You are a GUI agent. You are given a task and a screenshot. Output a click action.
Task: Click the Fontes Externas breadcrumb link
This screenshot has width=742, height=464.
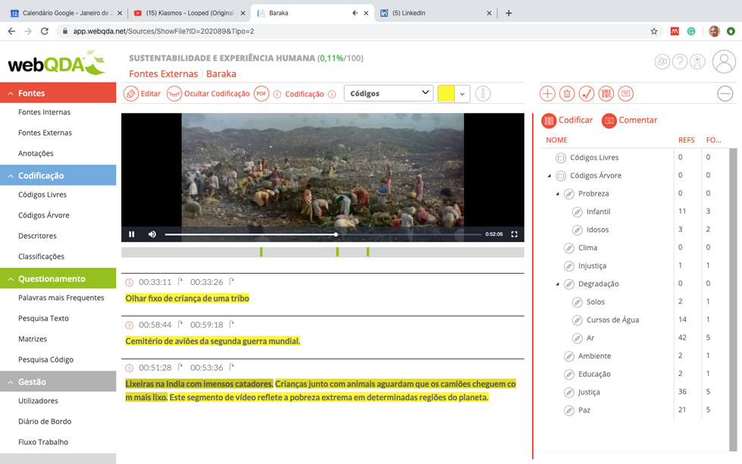[x=163, y=74]
